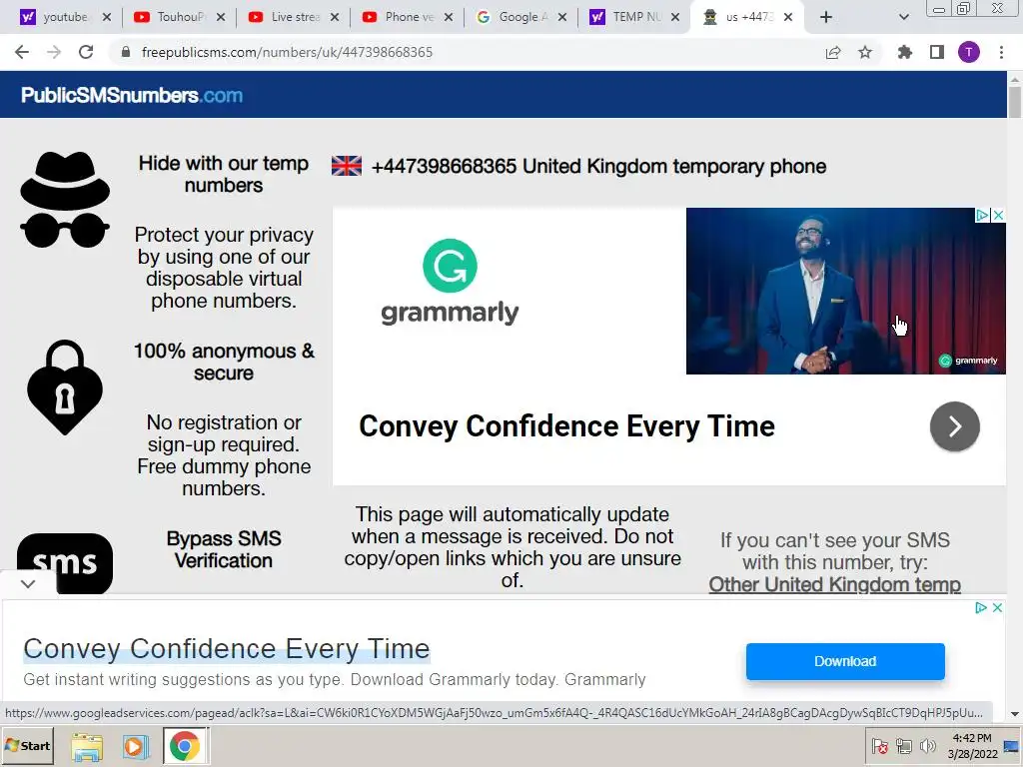Open the Grammarly ad video thumbnail
Screen dimensions: 1023x767
click(845, 291)
